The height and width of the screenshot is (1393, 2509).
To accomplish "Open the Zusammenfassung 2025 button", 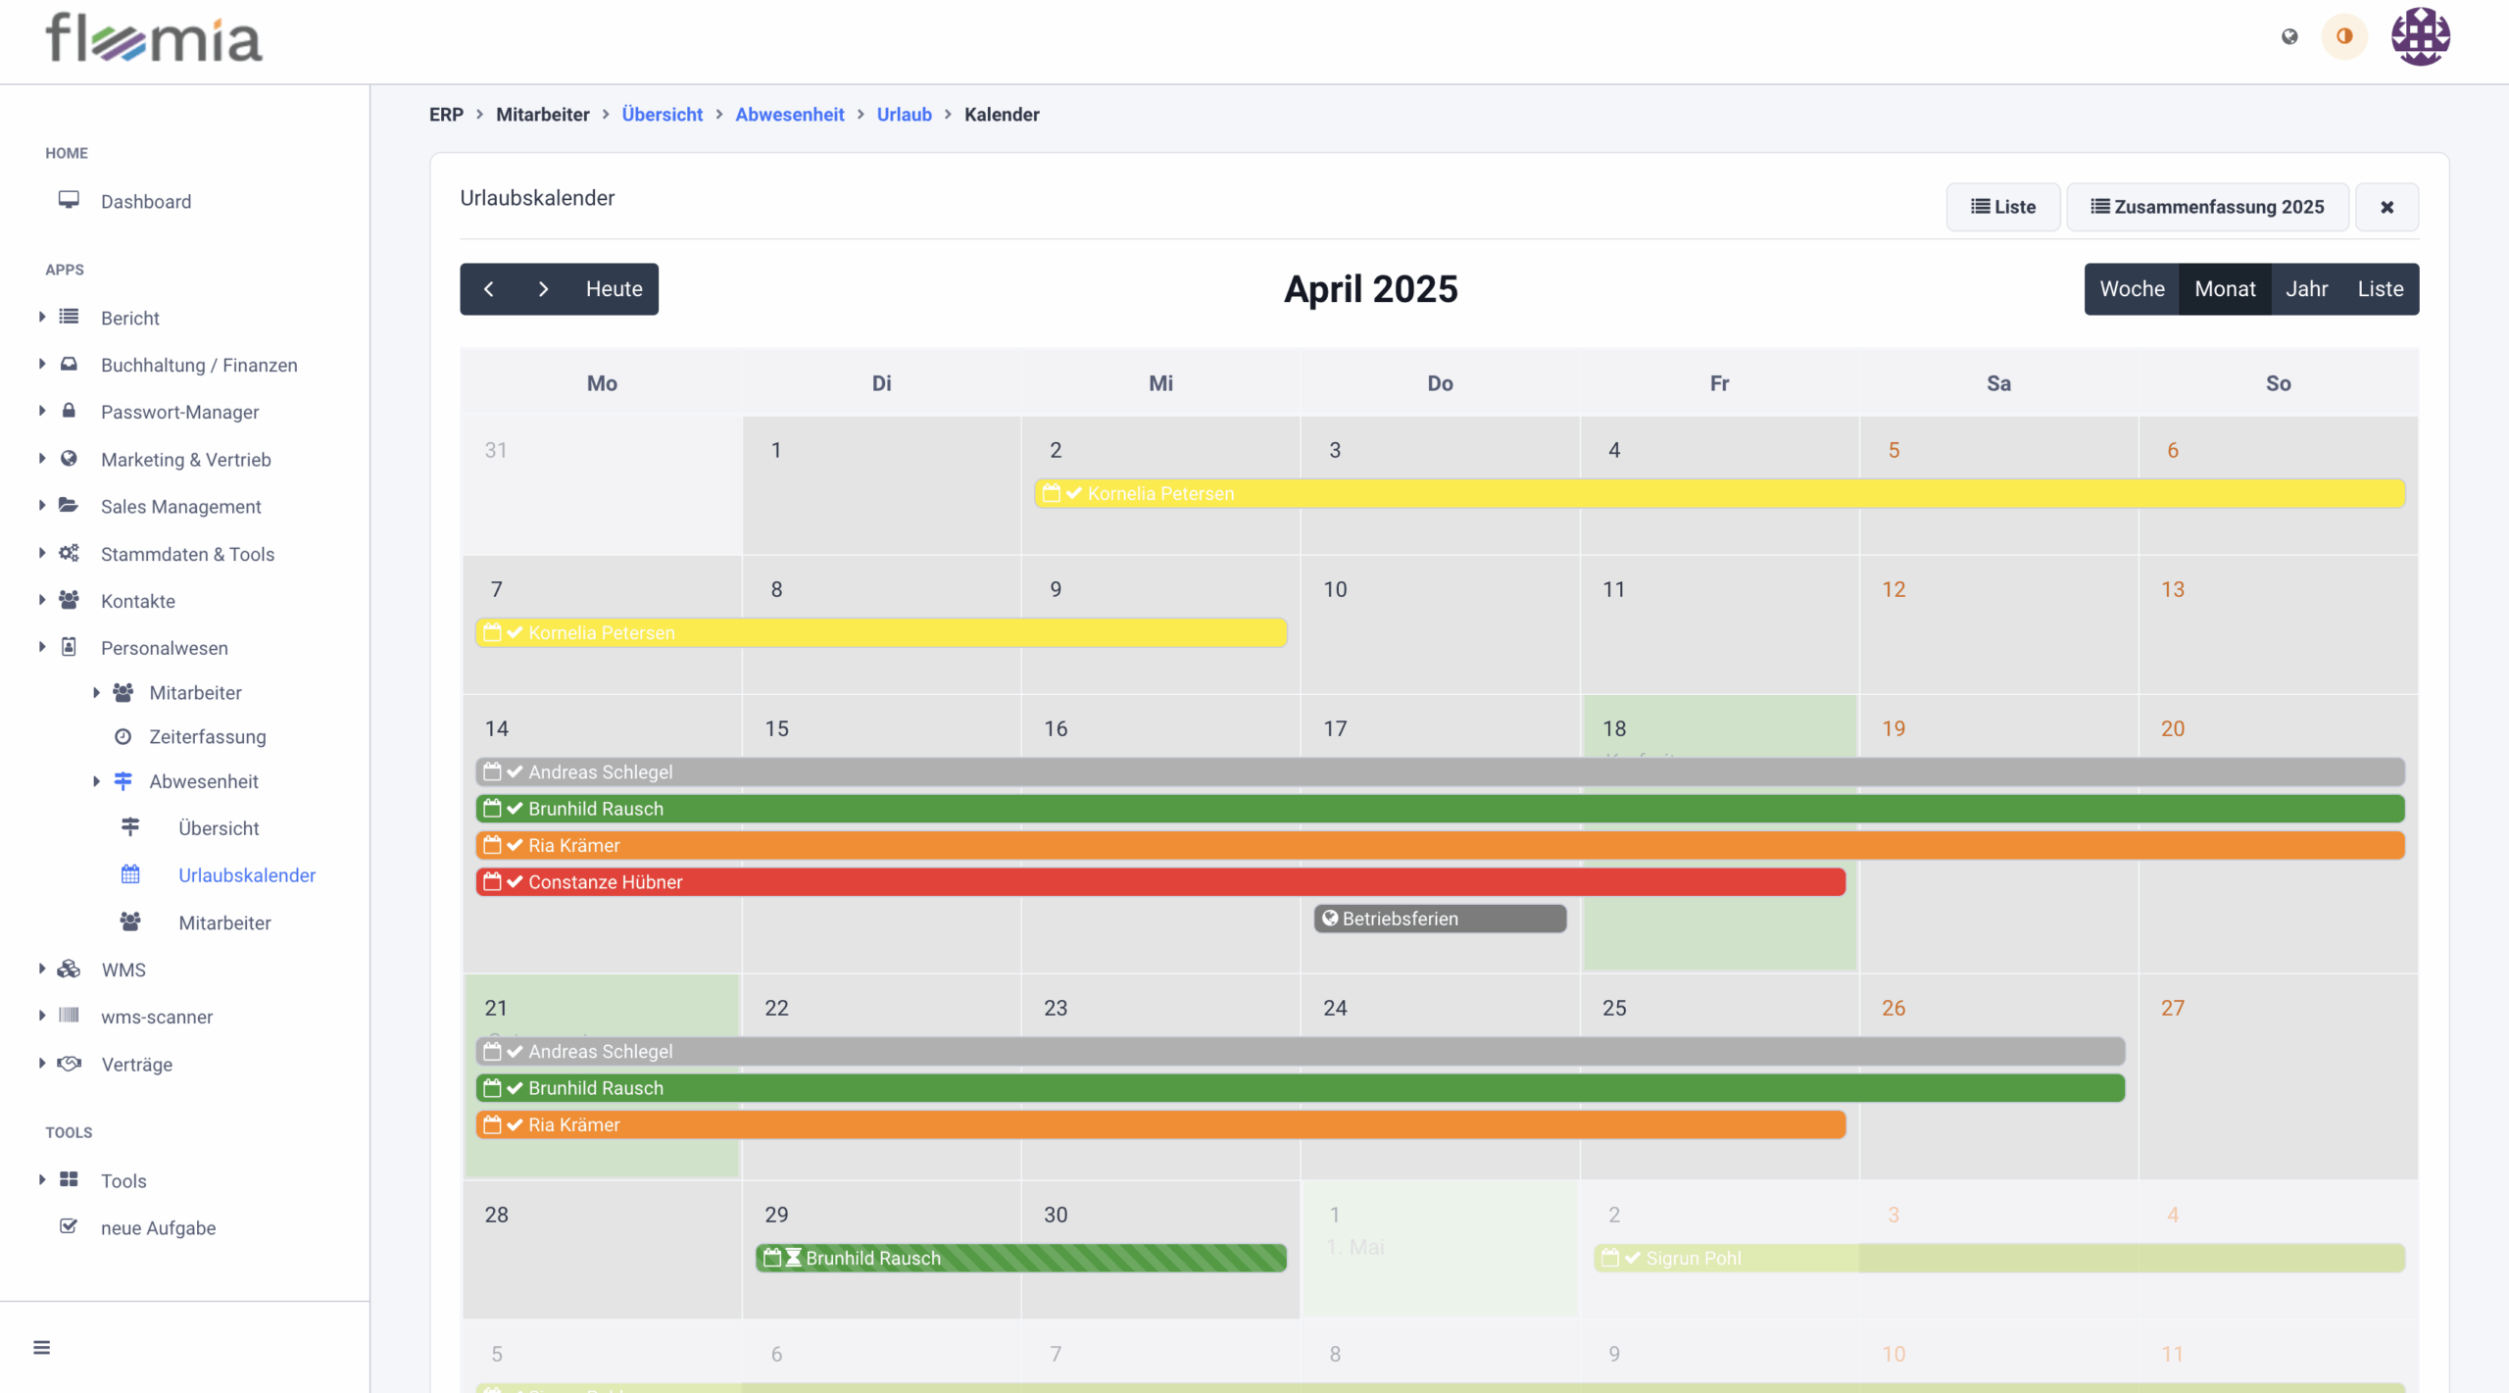I will click(x=2207, y=207).
